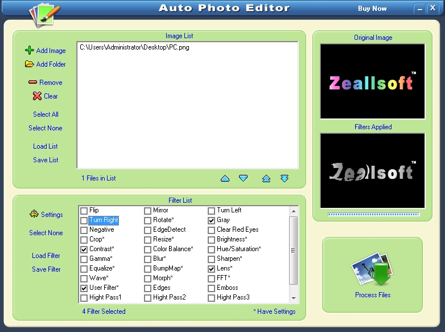Click Load List
The height and width of the screenshot is (332, 445).
pos(46,146)
